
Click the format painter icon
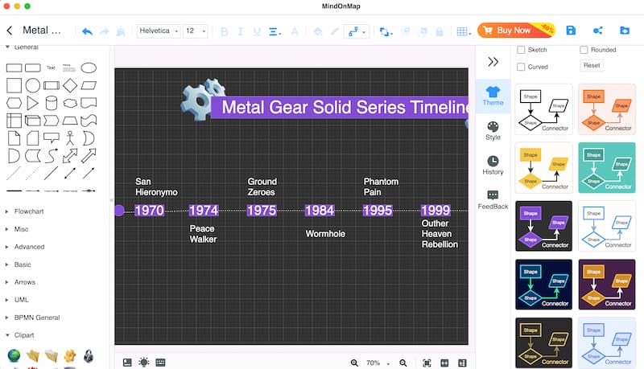click(121, 31)
